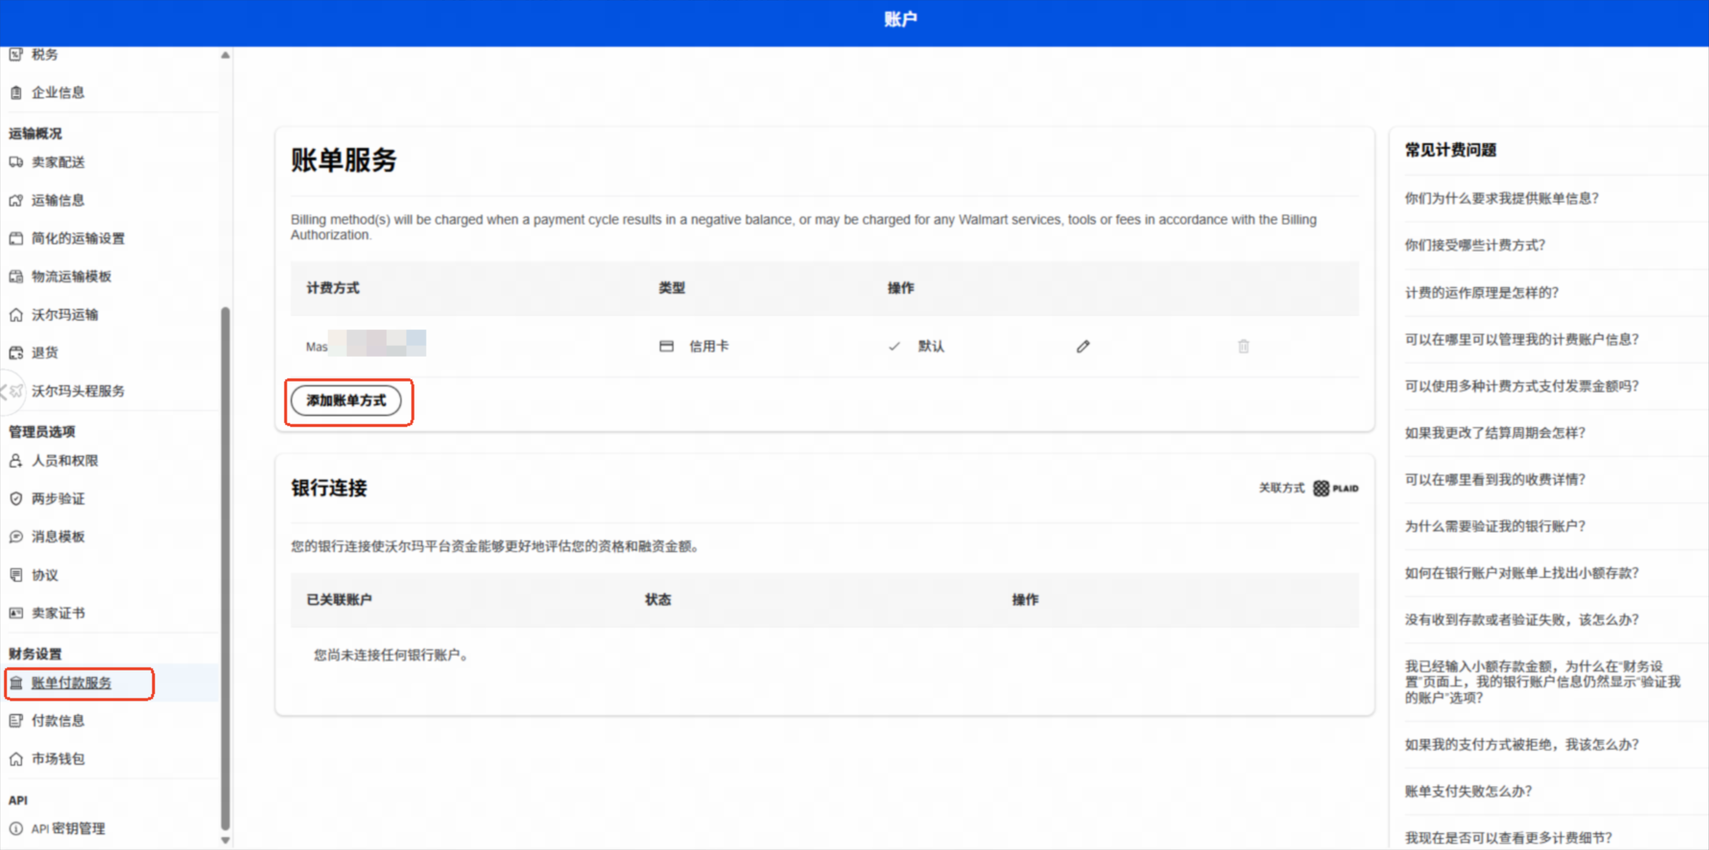1709x850 pixels.
Task: Open FAQ 为什么需要验证我的银行账户?
Action: coord(1495,526)
